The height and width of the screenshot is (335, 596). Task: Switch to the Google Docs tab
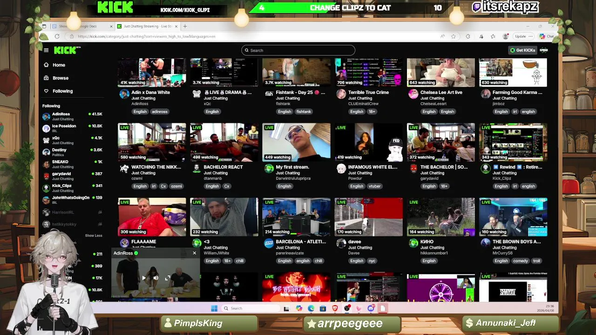click(x=82, y=26)
